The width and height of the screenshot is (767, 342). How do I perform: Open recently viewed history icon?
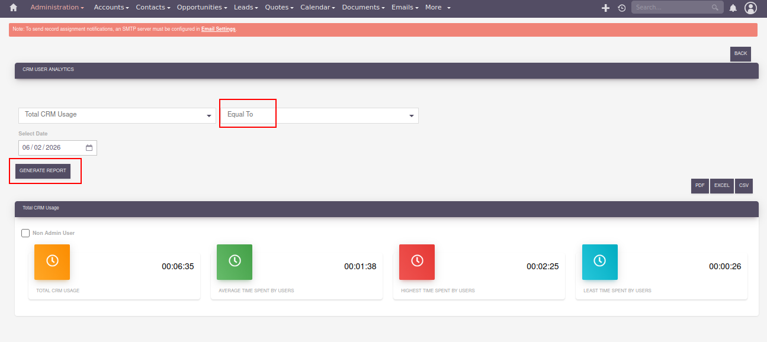coord(621,8)
